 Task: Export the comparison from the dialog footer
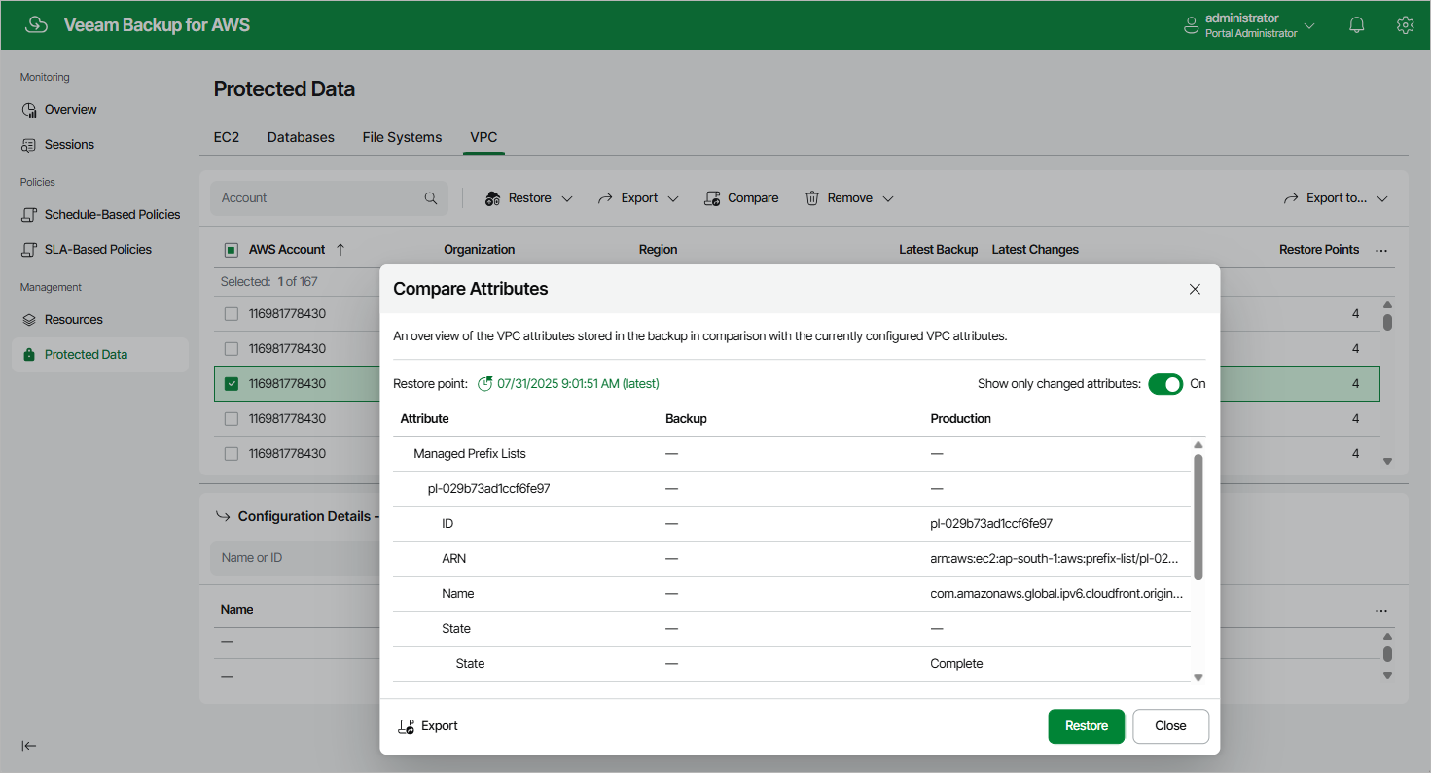pos(428,726)
